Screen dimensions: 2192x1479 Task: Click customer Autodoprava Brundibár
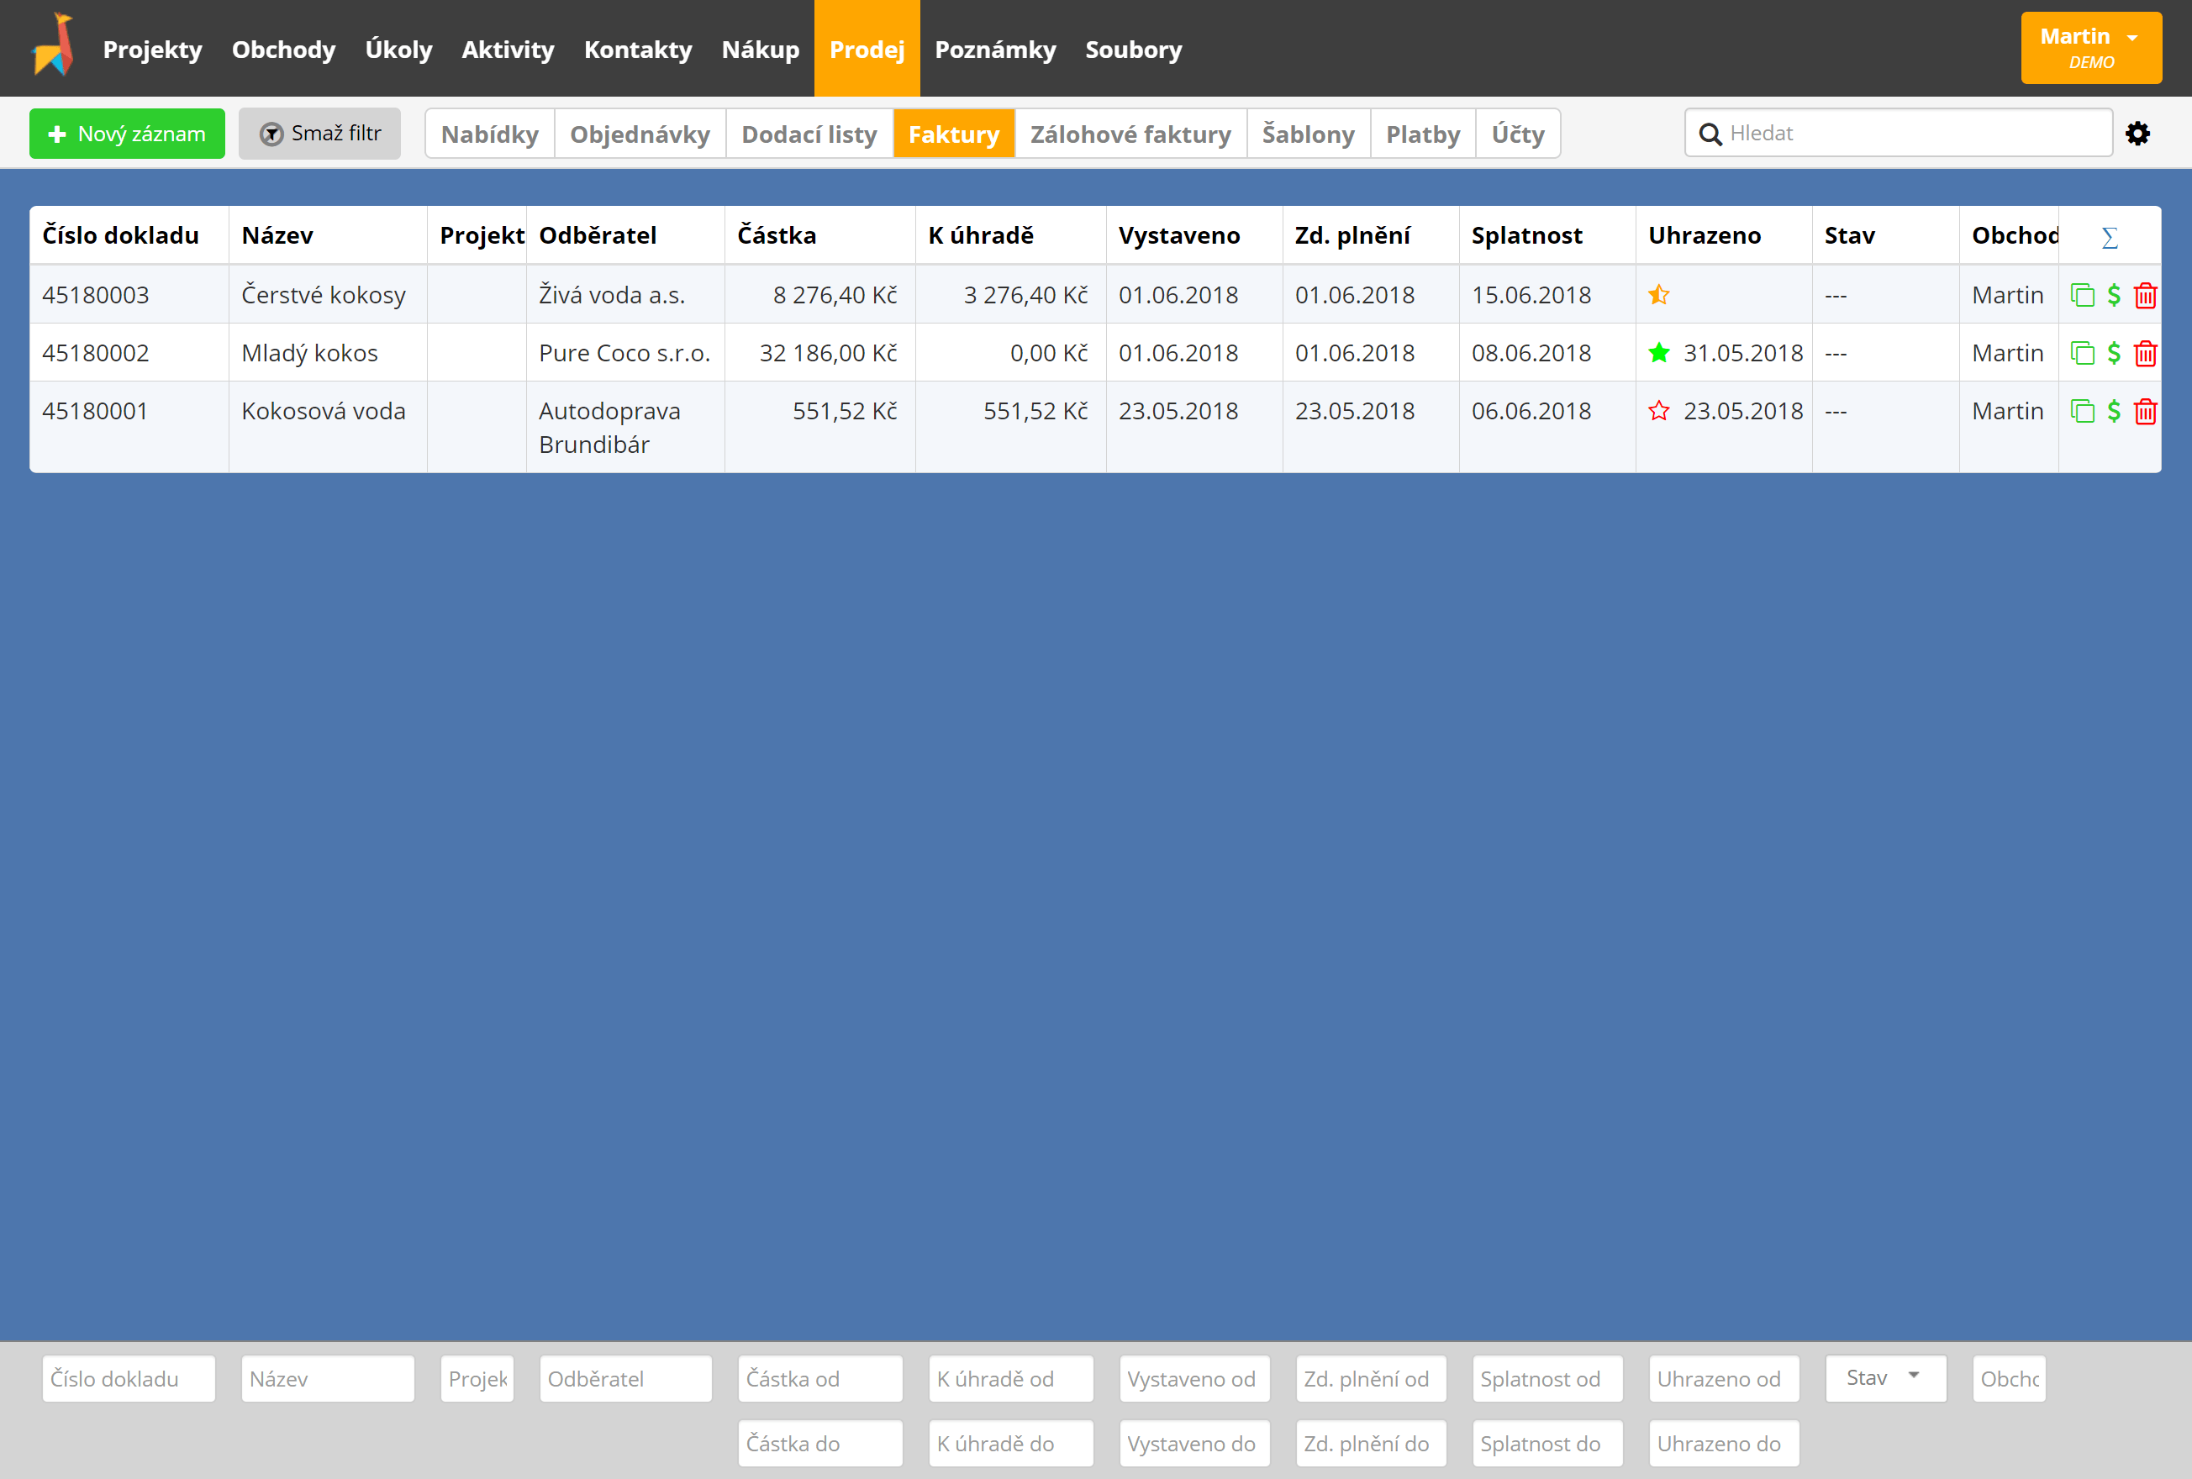tap(609, 427)
